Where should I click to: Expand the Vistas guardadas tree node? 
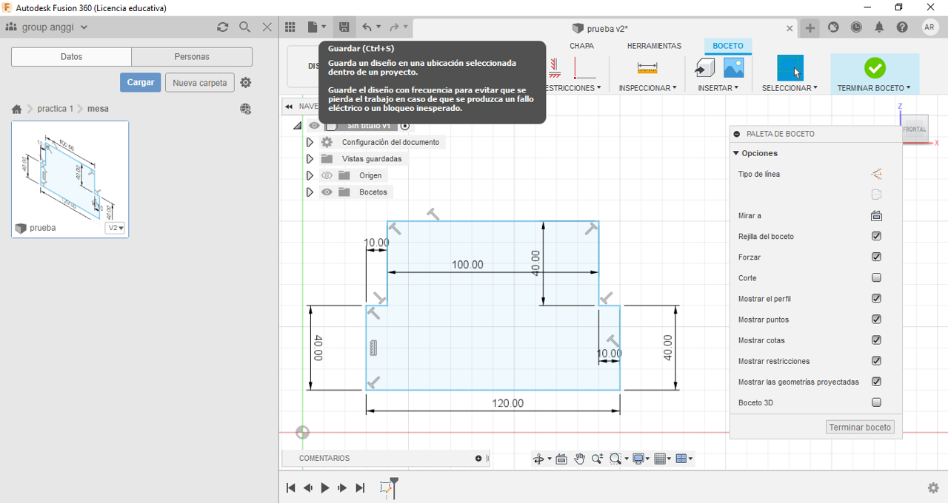[x=310, y=159]
